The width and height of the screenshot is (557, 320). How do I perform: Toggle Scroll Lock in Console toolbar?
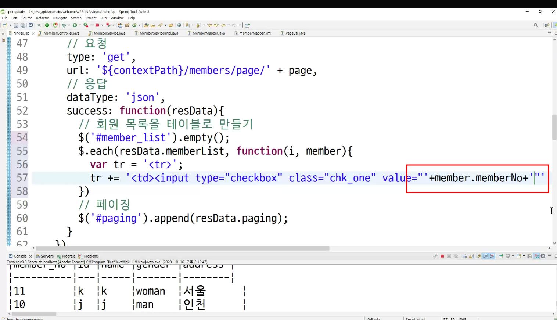click(x=471, y=256)
